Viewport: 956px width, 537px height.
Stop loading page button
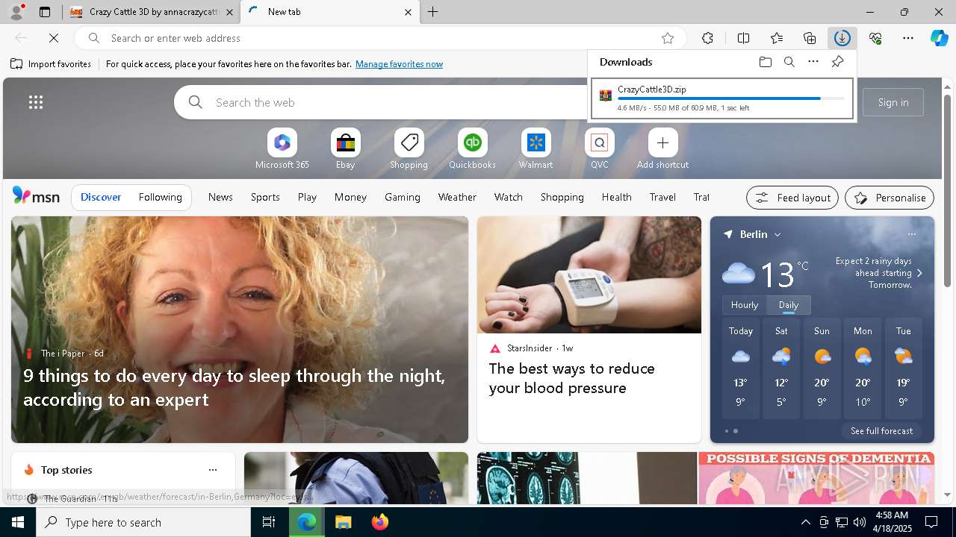click(x=54, y=38)
